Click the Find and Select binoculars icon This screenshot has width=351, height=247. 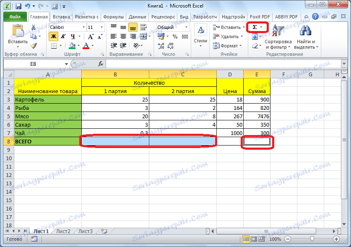(x=305, y=30)
